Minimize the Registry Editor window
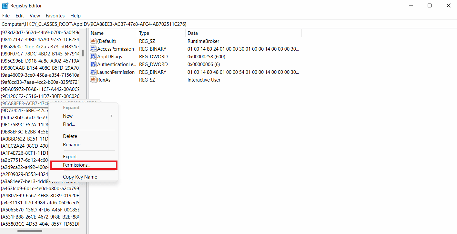The height and width of the screenshot is (234, 457). coord(410,5)
